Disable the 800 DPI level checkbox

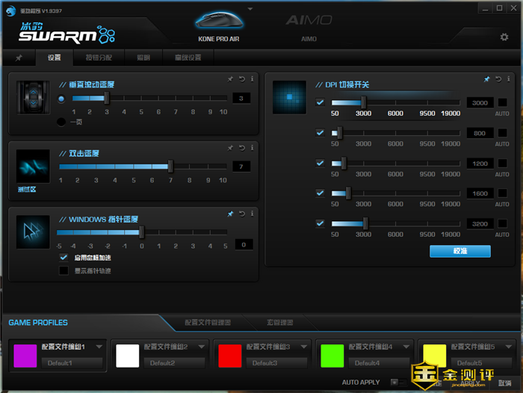tap(321, 133)
